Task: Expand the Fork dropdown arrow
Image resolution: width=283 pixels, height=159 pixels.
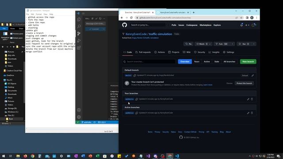Action: pyautogui.click(x=233, y=44)
